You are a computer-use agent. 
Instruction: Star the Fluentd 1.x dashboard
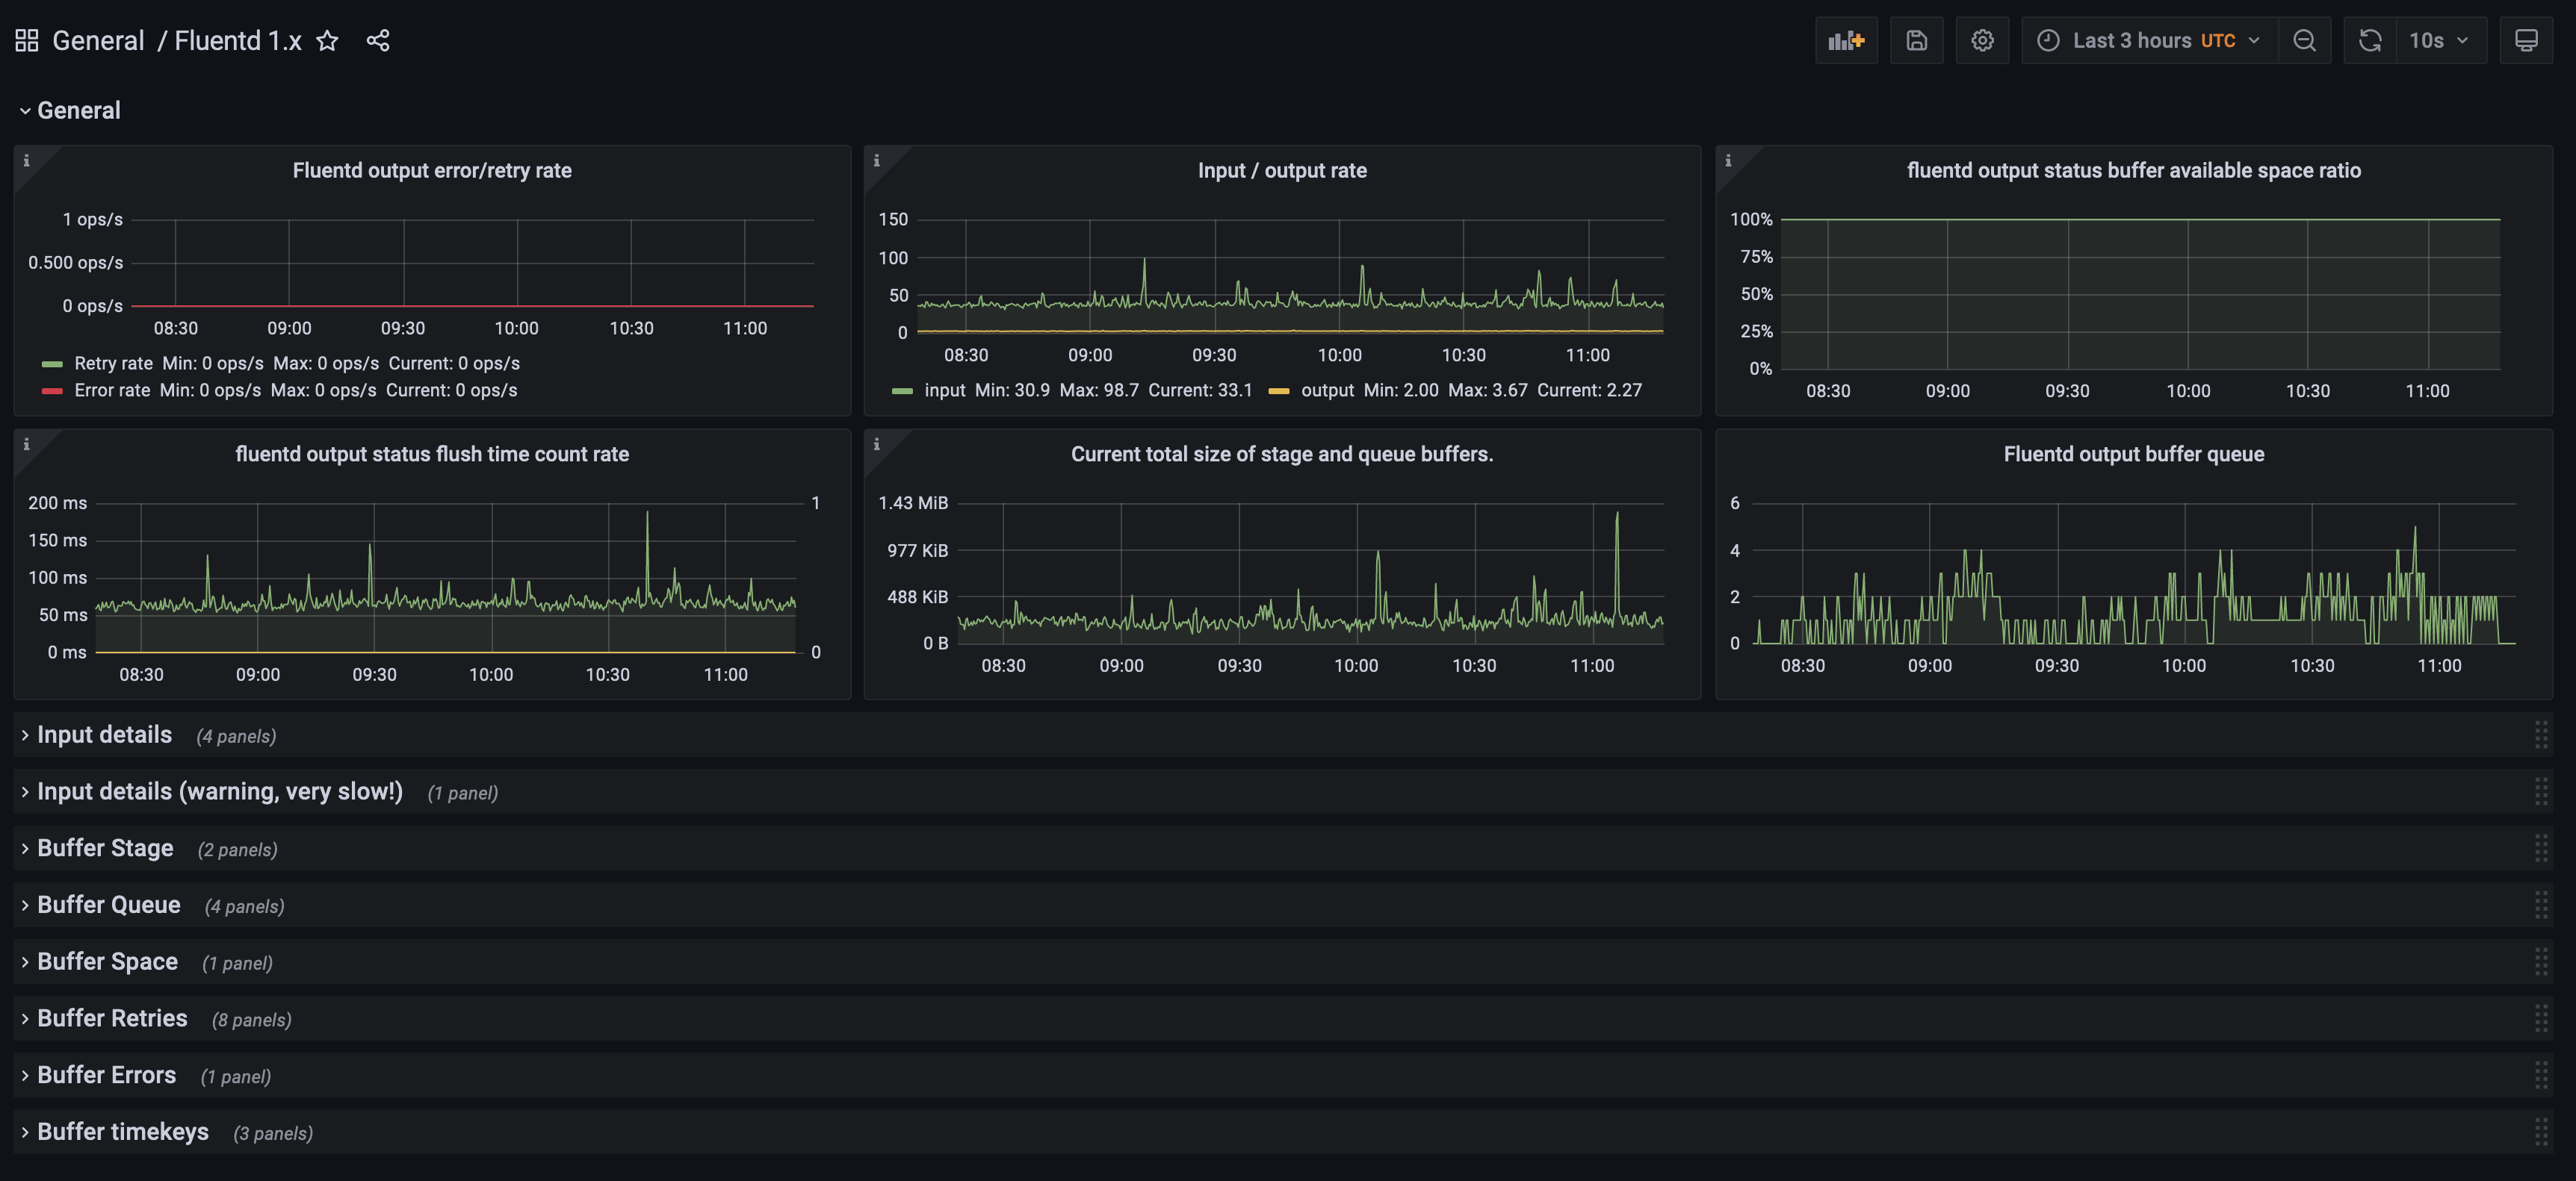[327, 40]
